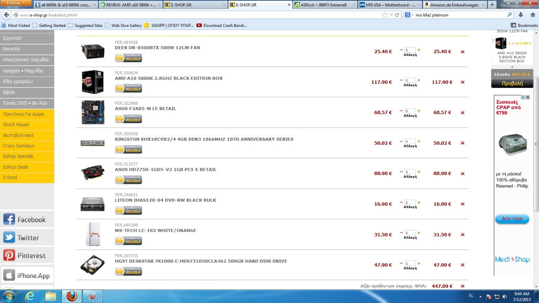Add DEER DR-8500BTX to Wishlist
The width and height of the screenshot is (539, 303).
[x=128, y=58]
